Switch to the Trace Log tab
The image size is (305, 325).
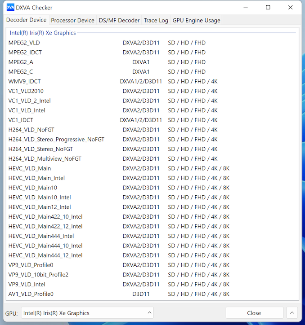[156, 20]
